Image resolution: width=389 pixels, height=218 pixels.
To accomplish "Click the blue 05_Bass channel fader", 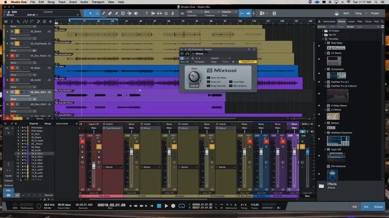I will click(261, 151).
